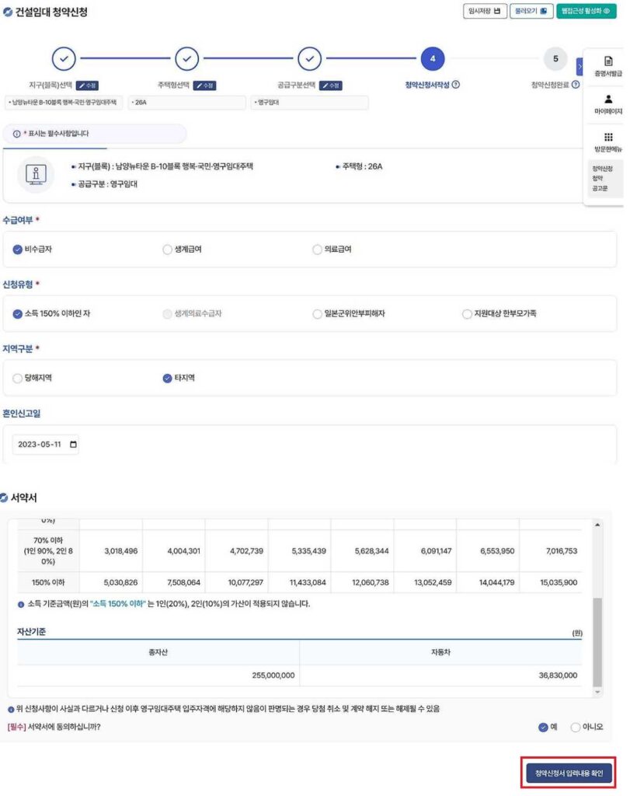Collapse the right quick menu with arrow
The width and height of the screenshot is (630, 796).
point(580,68)
